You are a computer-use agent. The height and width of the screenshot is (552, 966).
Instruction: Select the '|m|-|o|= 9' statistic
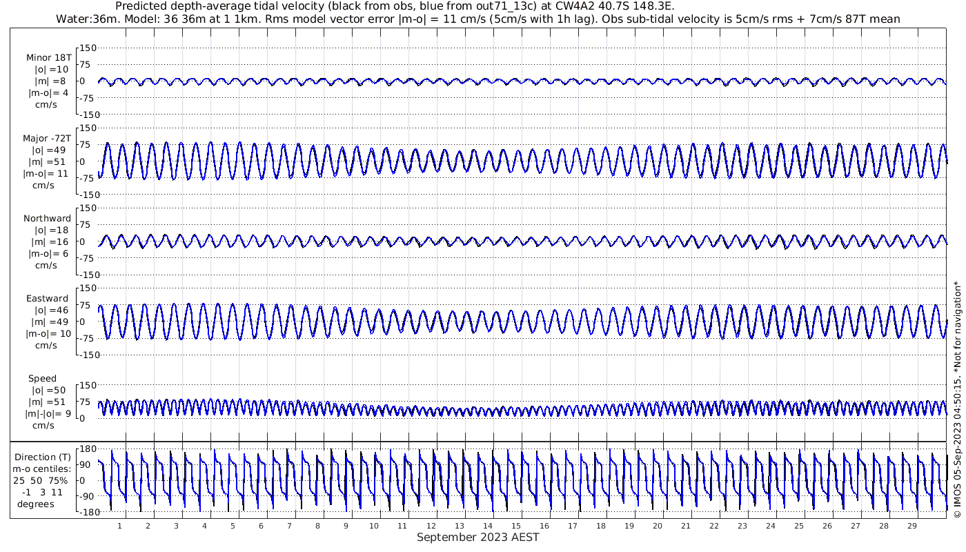coord(48,414)
